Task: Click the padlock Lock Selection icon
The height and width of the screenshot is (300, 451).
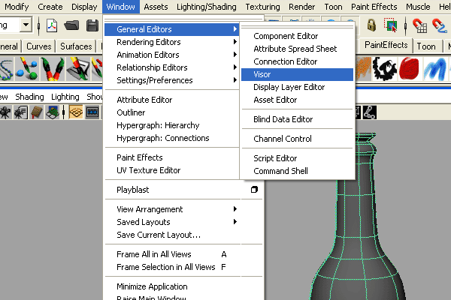Action: [x=371, y=25]
